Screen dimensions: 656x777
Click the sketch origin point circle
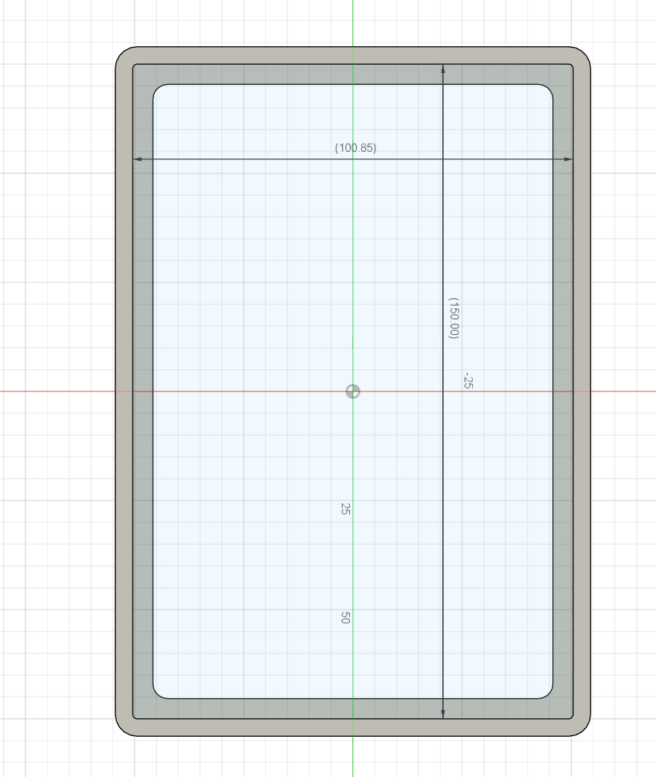pos(352,391)
